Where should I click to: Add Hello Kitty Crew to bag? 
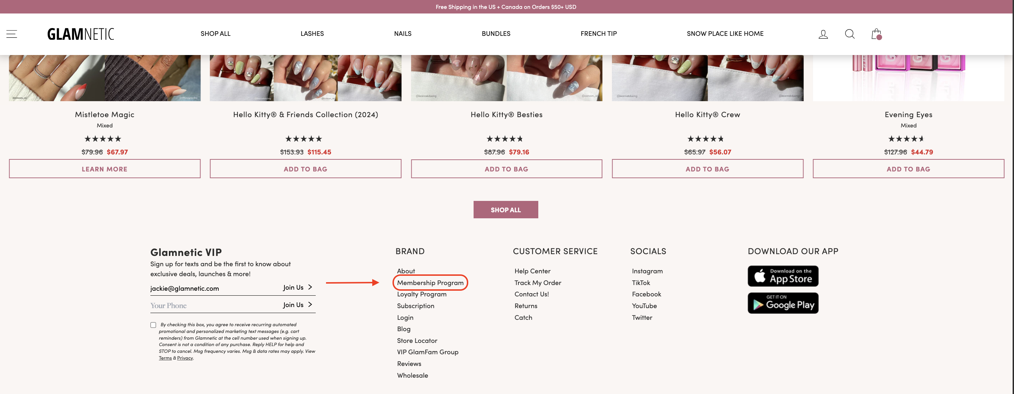click(x=708, y=169)
